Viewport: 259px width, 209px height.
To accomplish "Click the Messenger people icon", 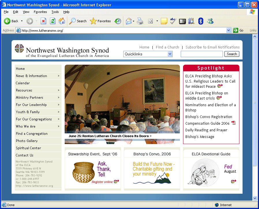I will pos(210,21).
